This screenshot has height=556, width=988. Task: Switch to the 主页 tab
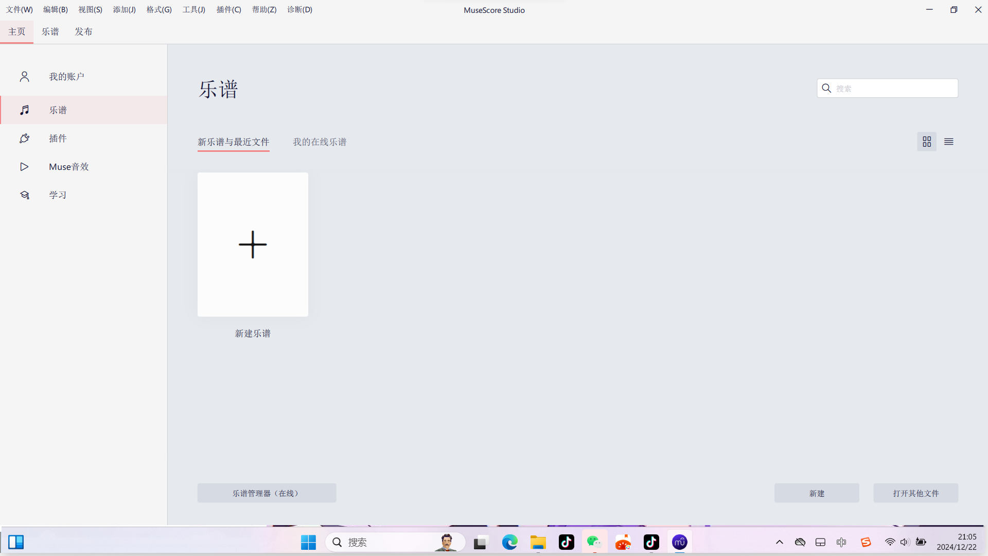click(17, 32)
